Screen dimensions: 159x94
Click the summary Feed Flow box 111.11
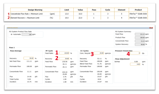pyautogui.click(x=140, y=34)
